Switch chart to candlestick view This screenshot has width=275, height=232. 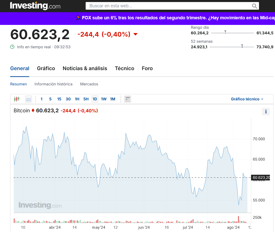point(17,99)
